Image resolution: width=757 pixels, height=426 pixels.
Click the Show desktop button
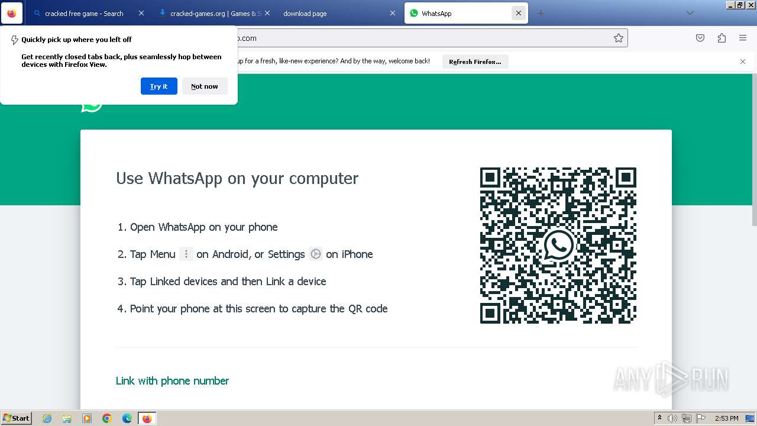750,418
